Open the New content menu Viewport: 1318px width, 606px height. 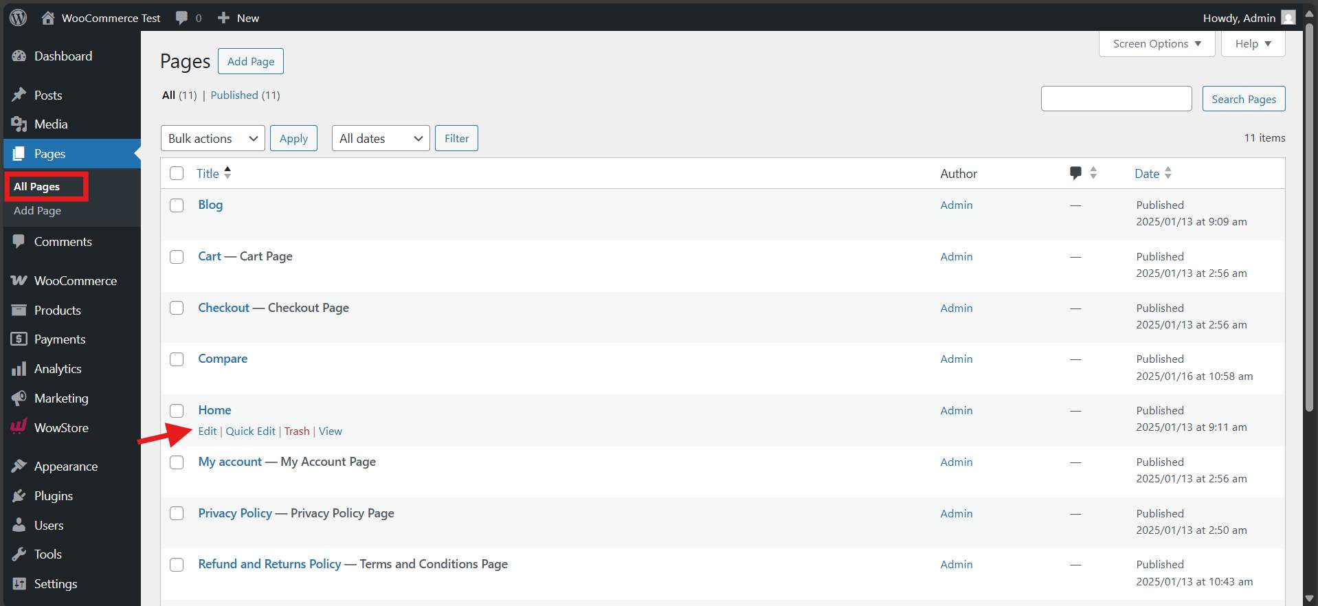click(238, 18)
